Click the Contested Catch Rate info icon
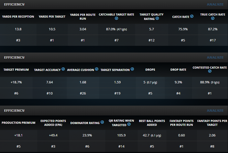 (210, 71)
